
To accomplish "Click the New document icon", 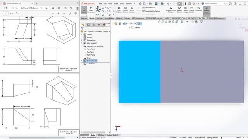I will point(145,3).
